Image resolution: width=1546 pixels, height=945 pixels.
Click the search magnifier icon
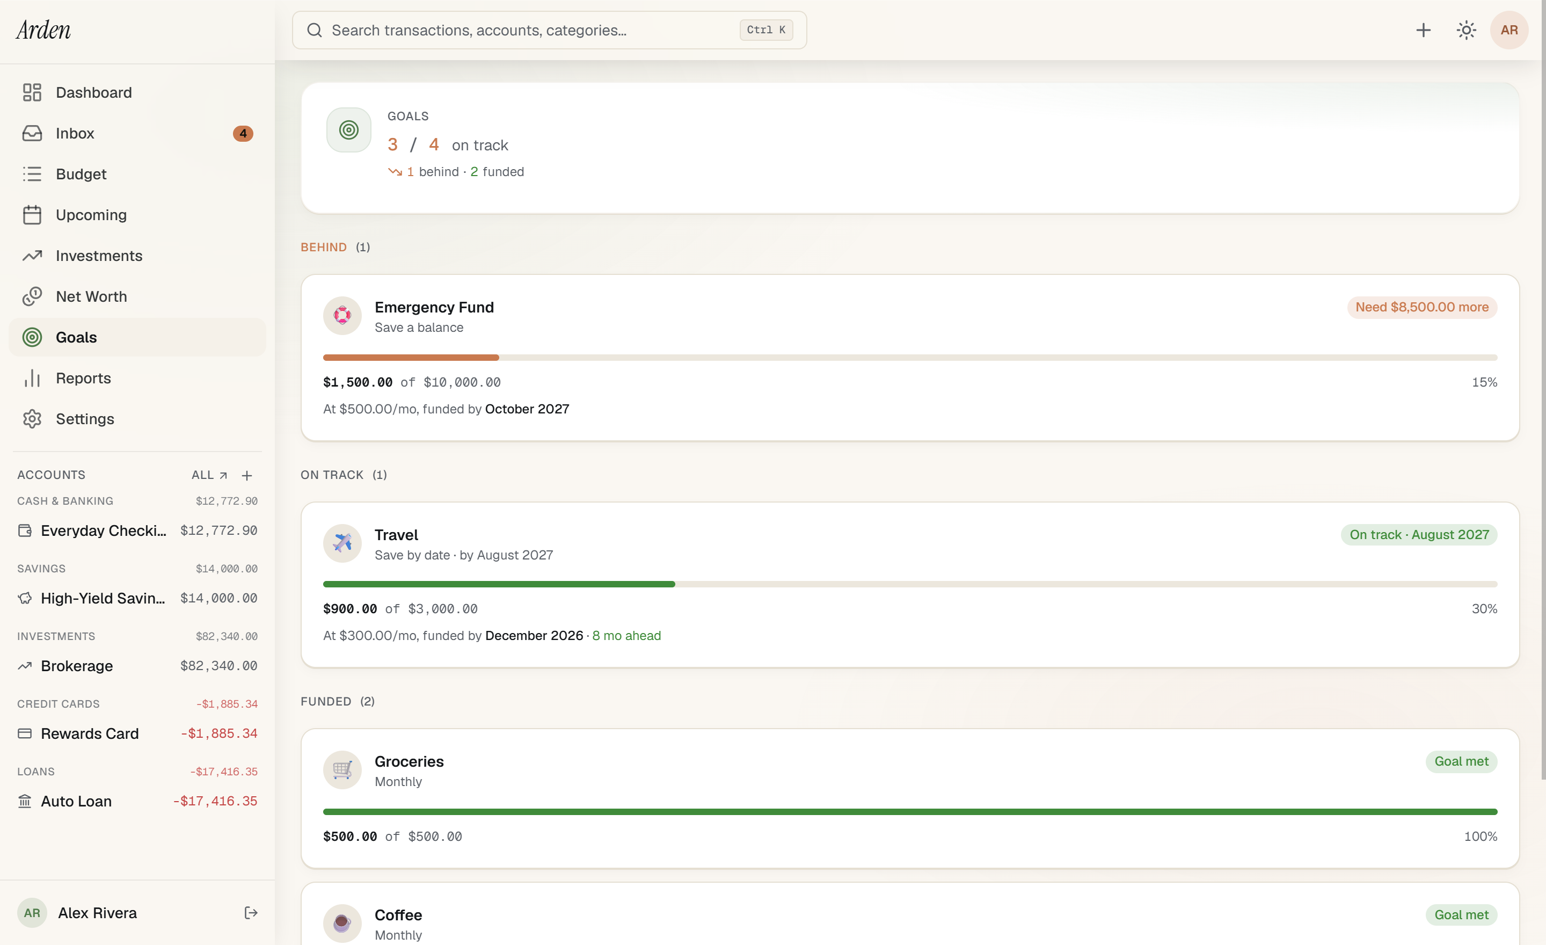[x=315, y=30]
